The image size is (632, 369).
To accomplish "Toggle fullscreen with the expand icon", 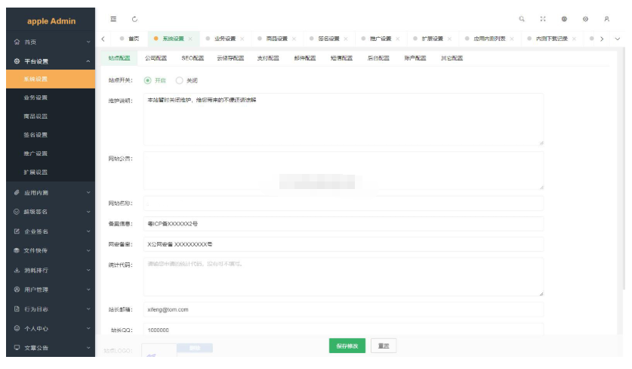I will [543, 19].
